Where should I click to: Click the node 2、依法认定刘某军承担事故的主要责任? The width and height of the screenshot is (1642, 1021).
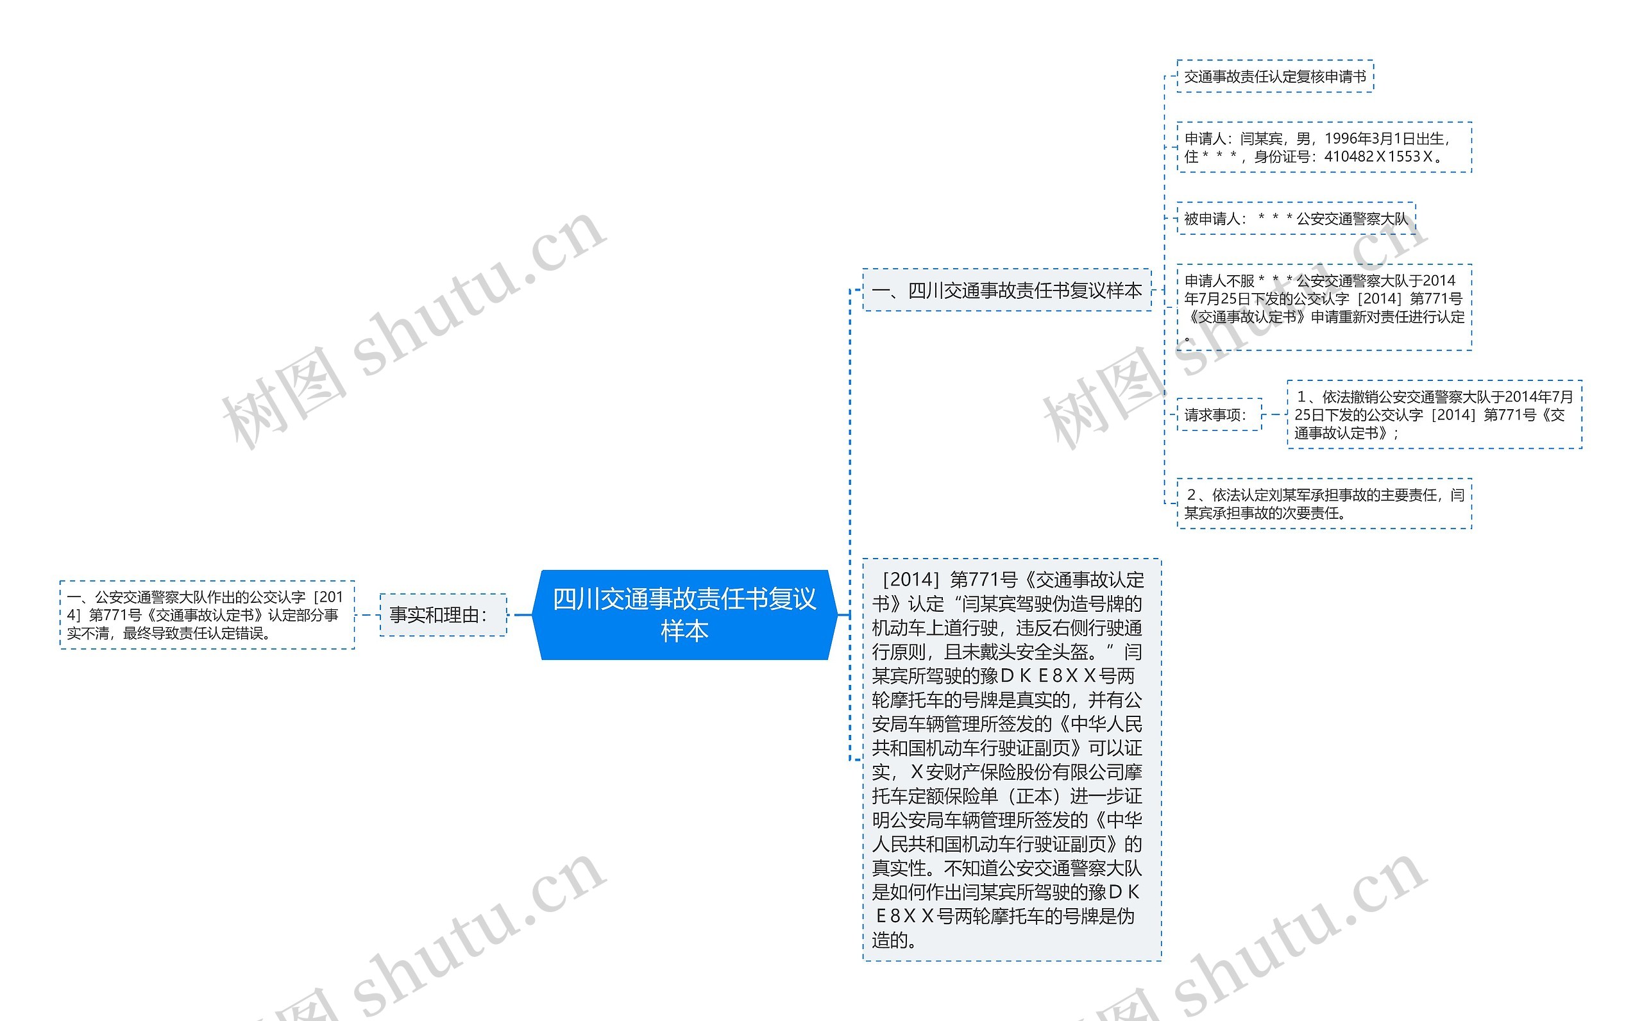click(x=1323, y=503)
